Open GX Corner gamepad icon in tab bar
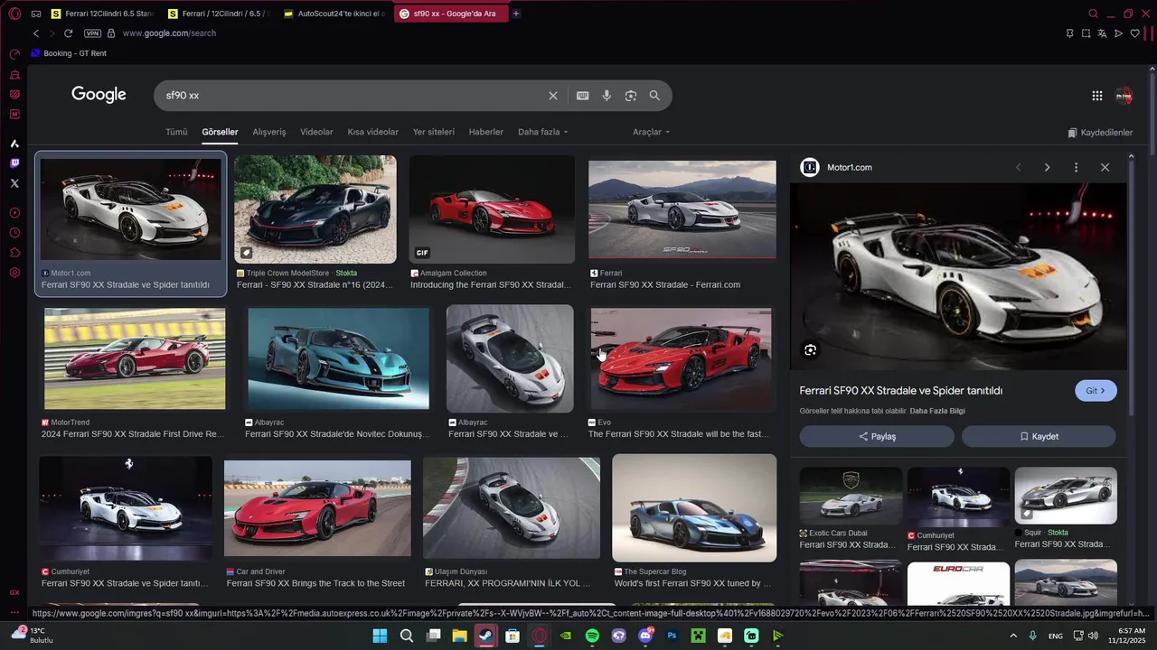The height and width of the screenshot is (650, 1157). tap(36, 14)
